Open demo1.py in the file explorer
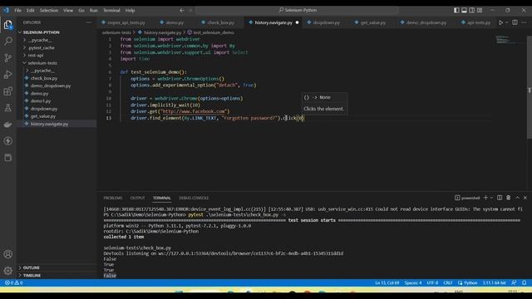 coord(41,101)
